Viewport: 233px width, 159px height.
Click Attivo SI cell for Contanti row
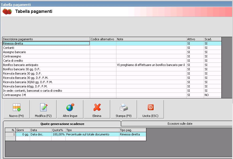[195, 48]
